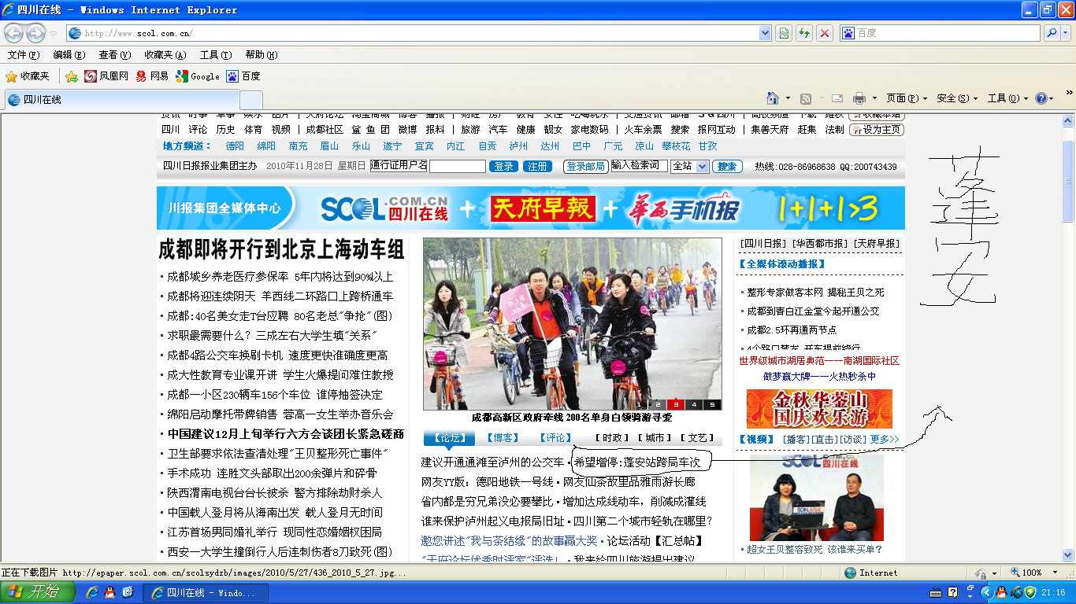The image size is (1076, 604).
Task: Click the 设为主页 button
Action: pos(876,130)
